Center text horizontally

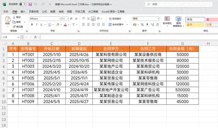tap(89, 25)
